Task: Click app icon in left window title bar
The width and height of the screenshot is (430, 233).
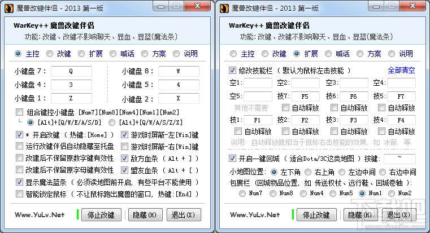Action: click(9, 8)
